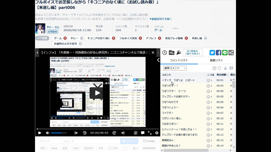Click the uploader avatar thumbnail
271x152 pixels.
tap(40, 28)
